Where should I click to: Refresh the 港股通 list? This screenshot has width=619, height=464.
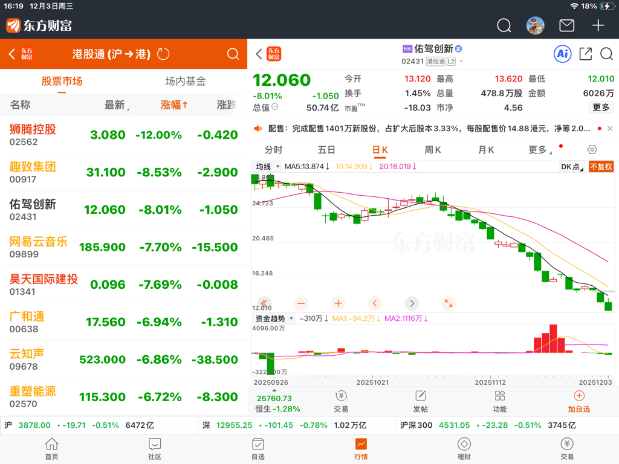pos(163,54)
